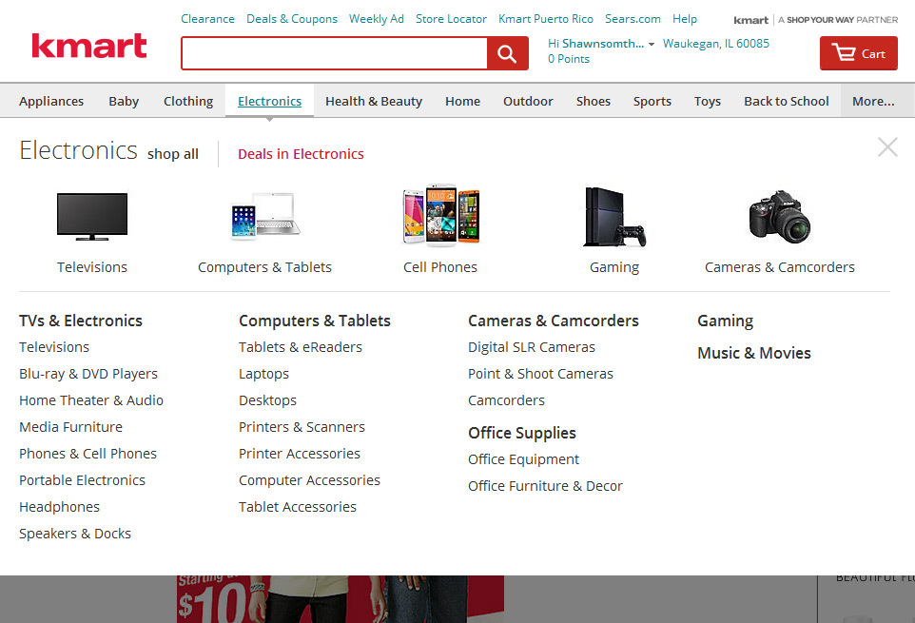Open Deals in Electronics
This screenshot has width=915, height=623.
(x=301, y=154)
